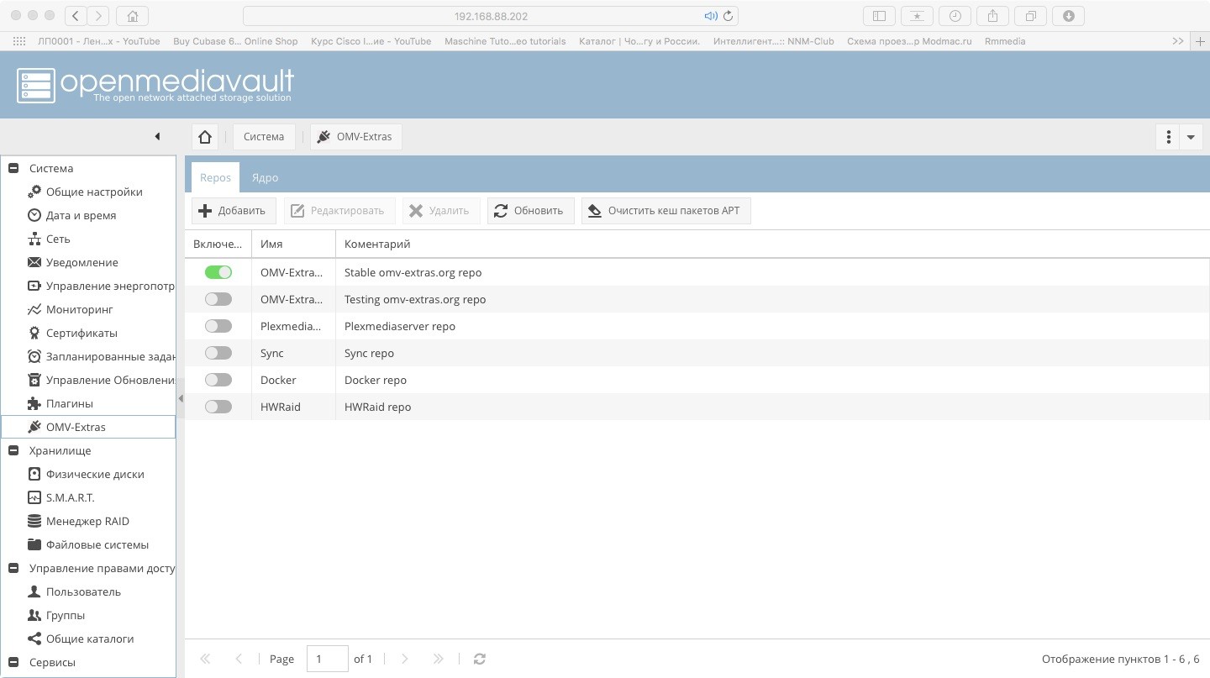Open the Rmmedia bookmark
Image resolution: width=1210 pixels, height=678 pixels.
pyautogui.click(x=1005, y=41)
